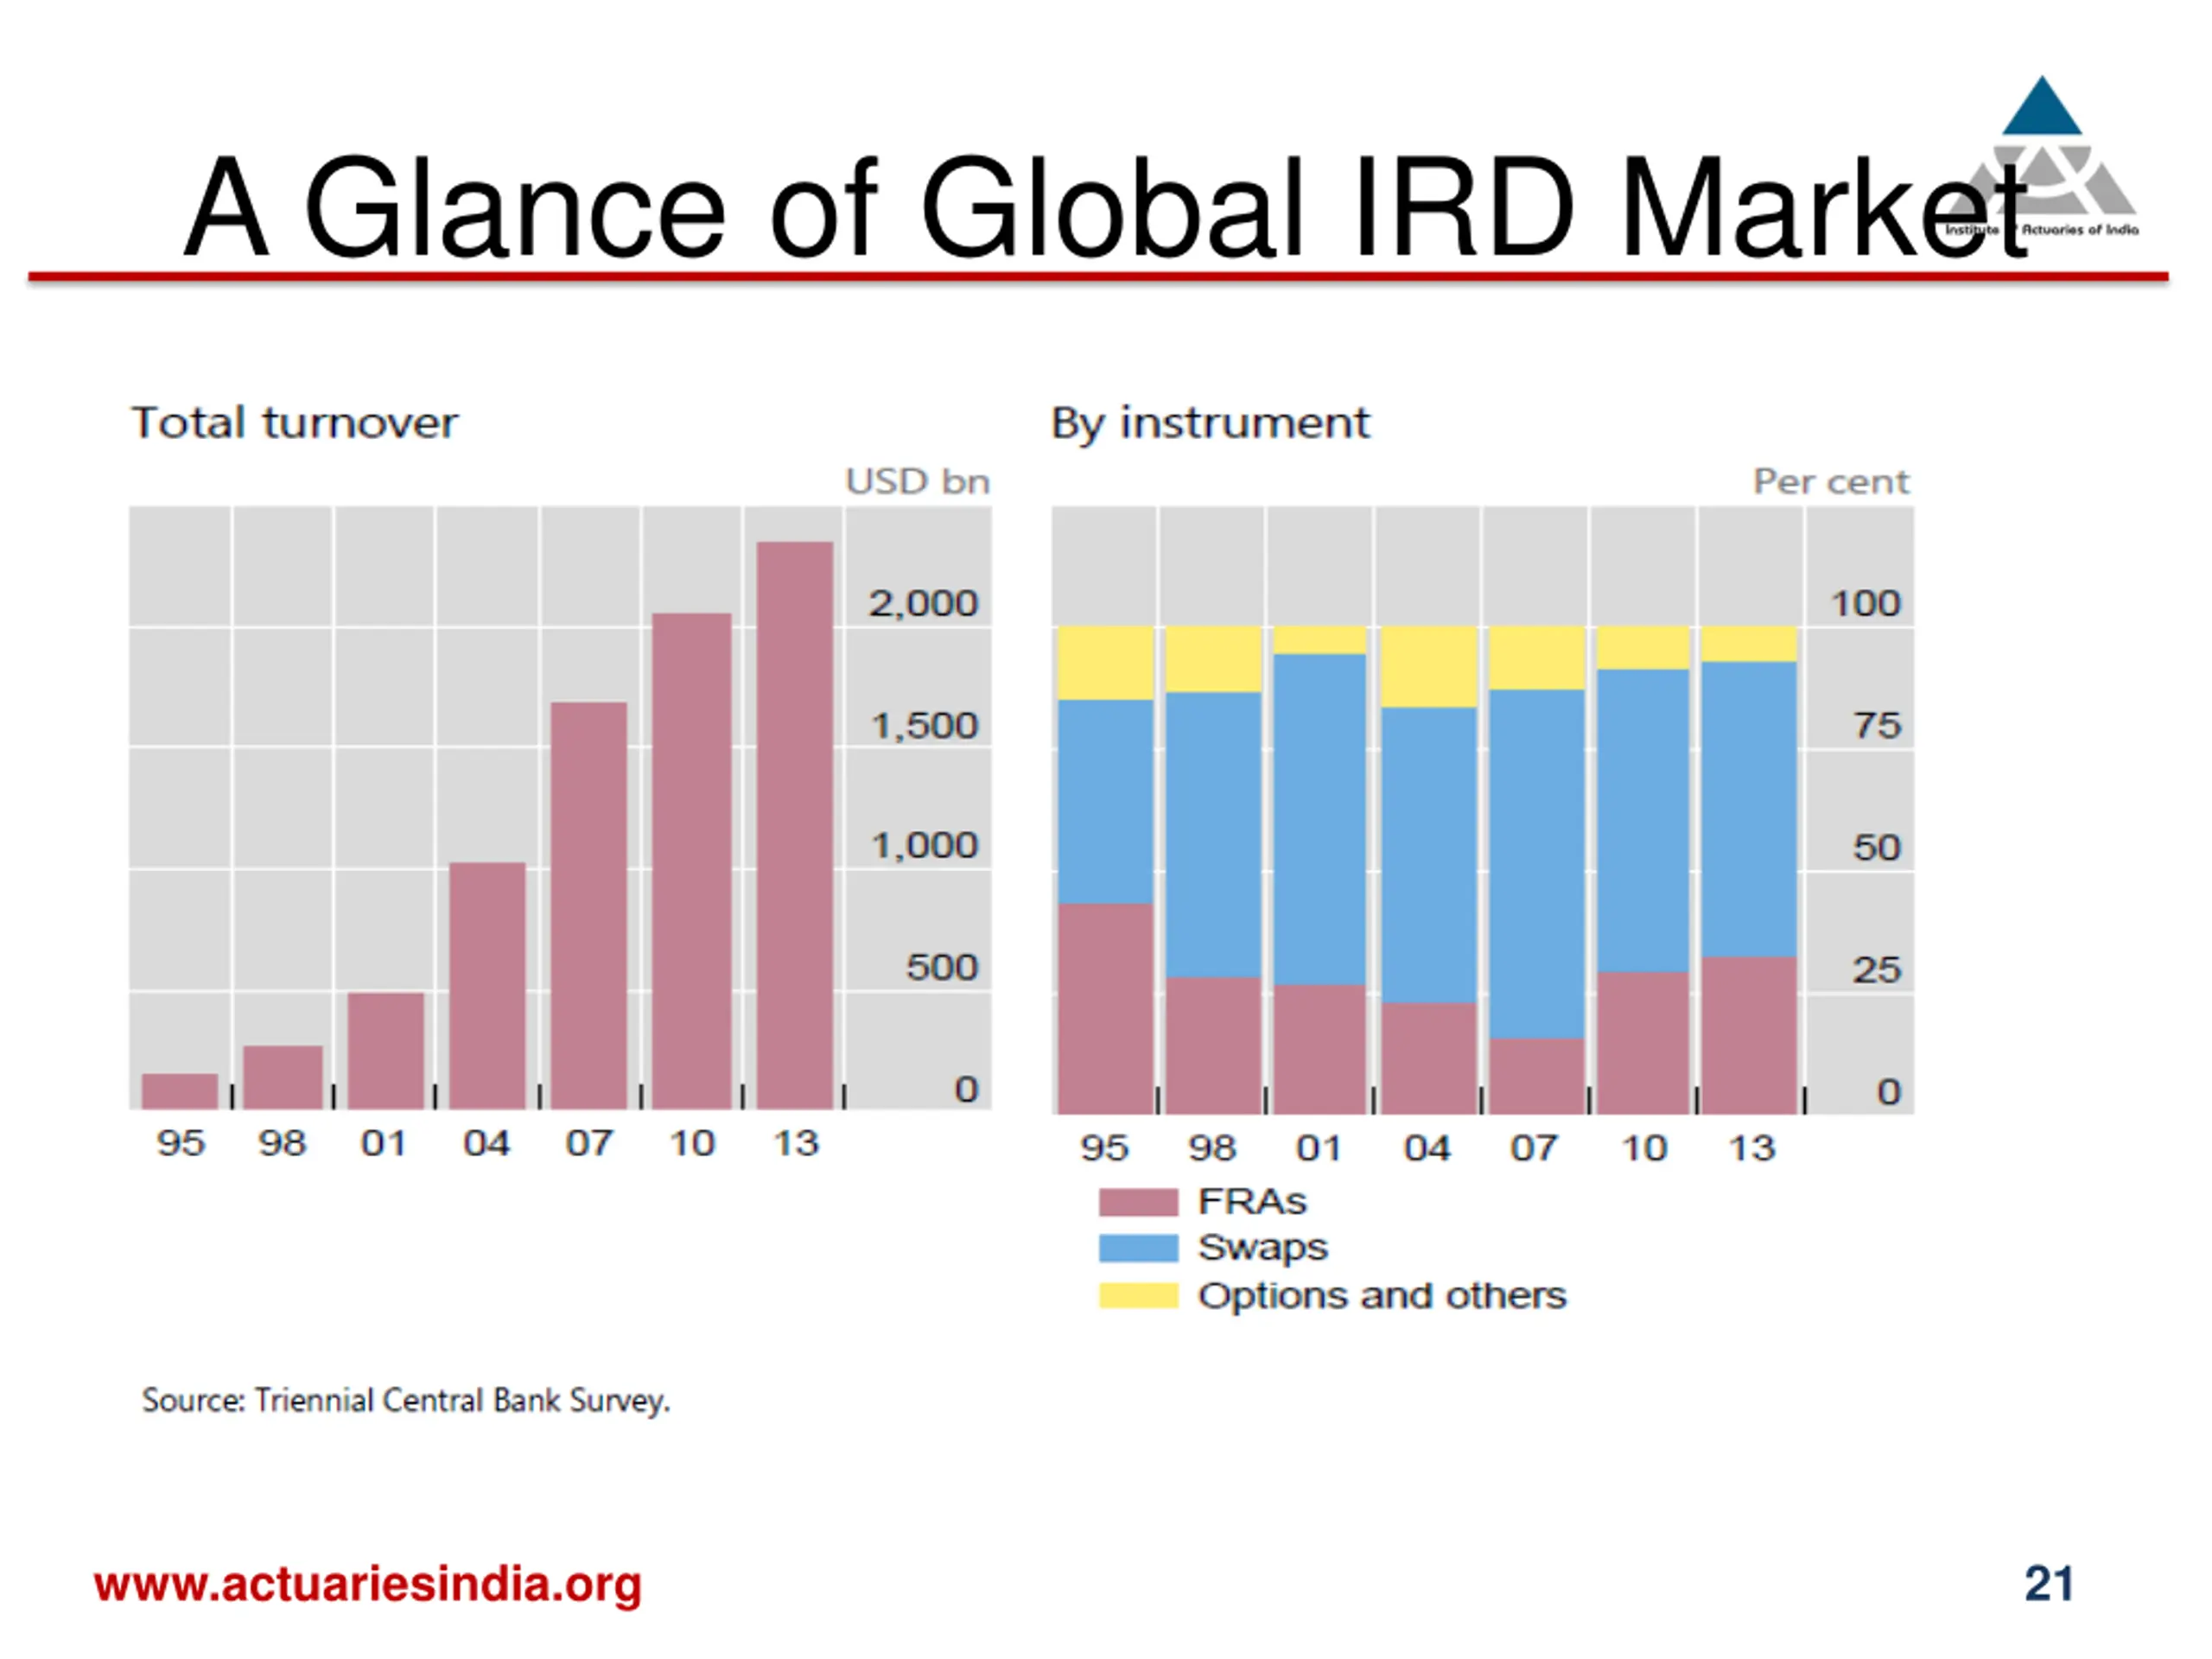Select the 1995 total turnover bar
Viewport: 2212px width, 1659px height.
pyautogui.click(x=180, y=1091)
